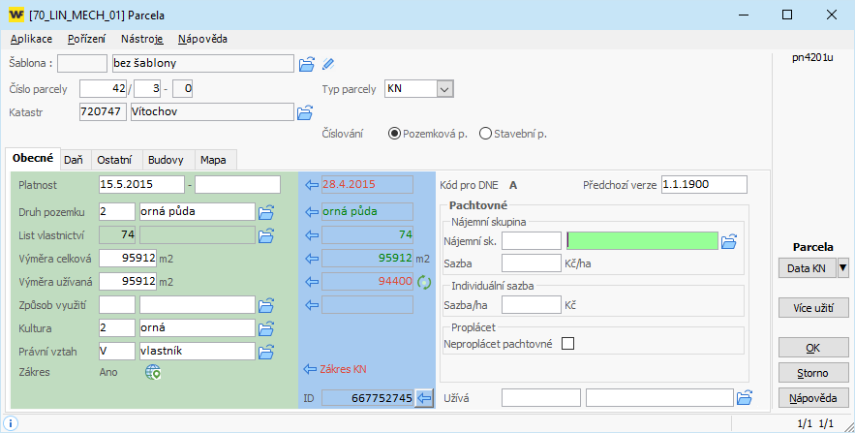
Task: Click the Kultura name field orná
Action: [x=198, y=327]
